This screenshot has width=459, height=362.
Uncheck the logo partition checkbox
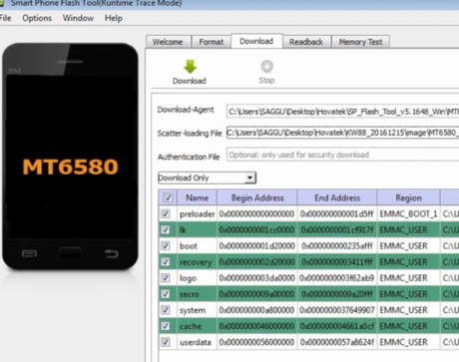[166, 278]
